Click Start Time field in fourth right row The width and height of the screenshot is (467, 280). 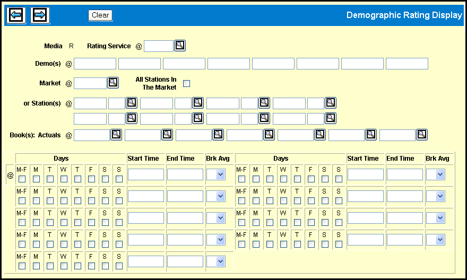[x=366, y=240]
